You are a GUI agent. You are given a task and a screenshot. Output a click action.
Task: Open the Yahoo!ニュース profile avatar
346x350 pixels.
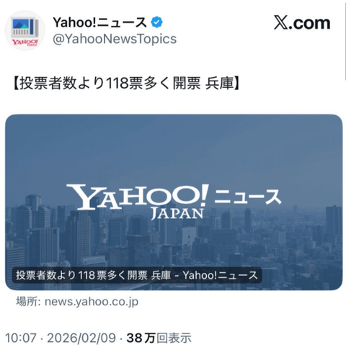25,31
